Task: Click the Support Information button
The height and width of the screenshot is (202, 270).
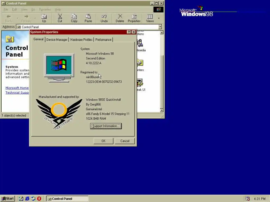Action: tap(106, 126)
